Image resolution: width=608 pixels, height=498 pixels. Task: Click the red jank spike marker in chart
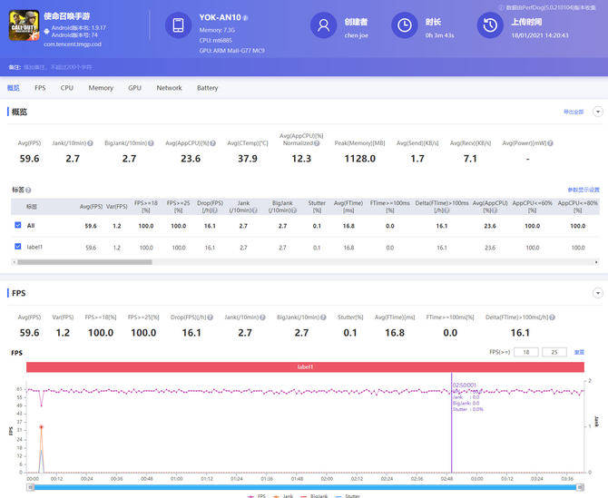41,427
